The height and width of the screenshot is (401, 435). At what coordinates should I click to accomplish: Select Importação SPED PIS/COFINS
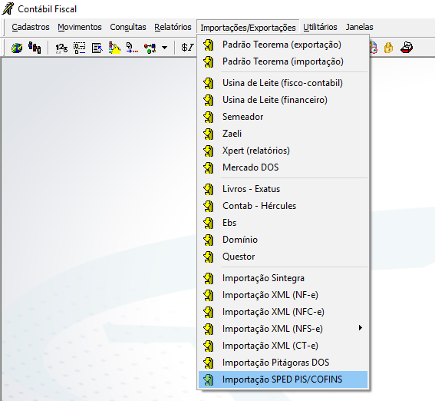tap(283, 379)
